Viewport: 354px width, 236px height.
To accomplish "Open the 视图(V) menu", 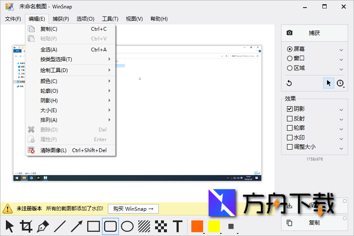I will [x=134, y=19].
